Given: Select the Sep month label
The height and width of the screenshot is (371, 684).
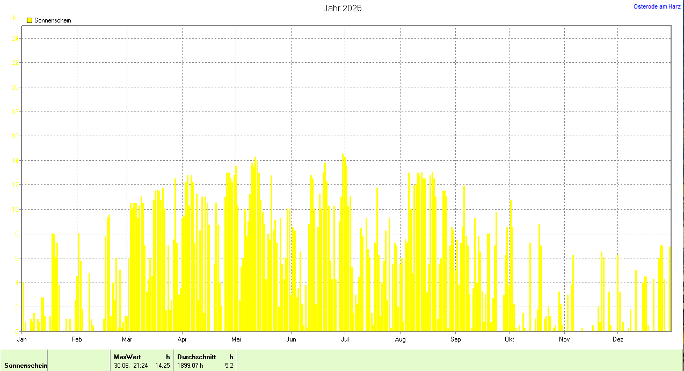Looking at the screenshot, I should [456, 339].
